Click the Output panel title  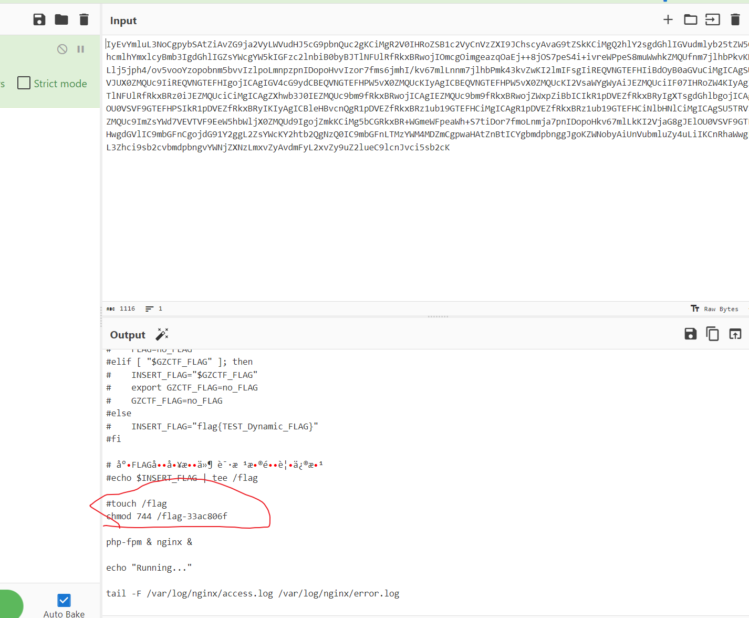128,335
